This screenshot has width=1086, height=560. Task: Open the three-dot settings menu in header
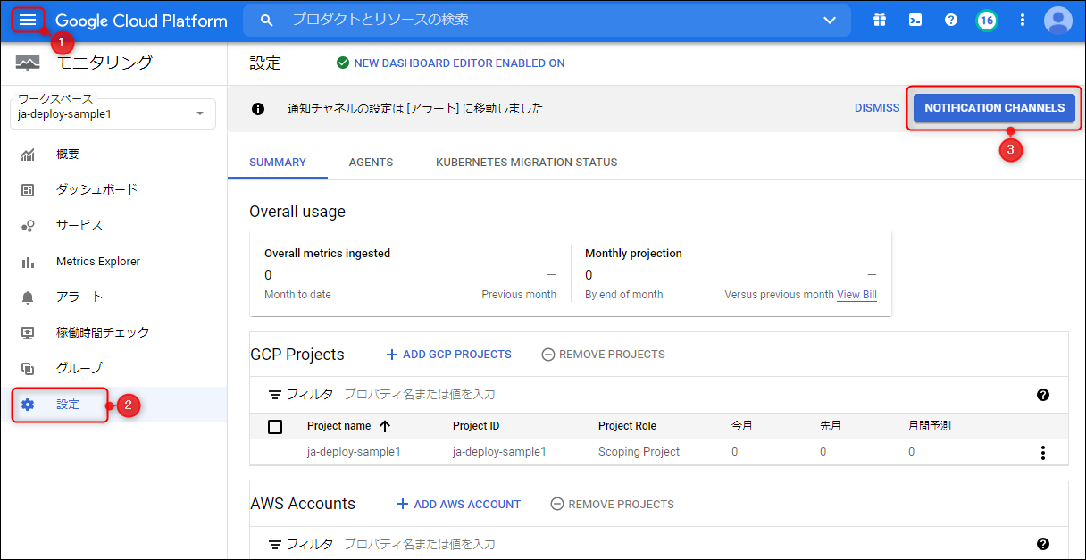point(1023,20)
